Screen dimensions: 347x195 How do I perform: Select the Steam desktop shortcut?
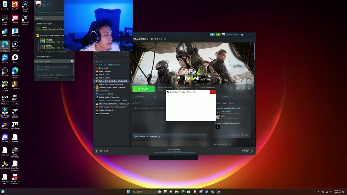click(x=5, y=32)
